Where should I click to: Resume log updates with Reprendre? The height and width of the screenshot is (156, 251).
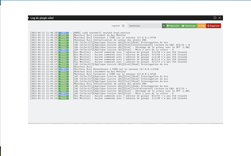point(173,26)
